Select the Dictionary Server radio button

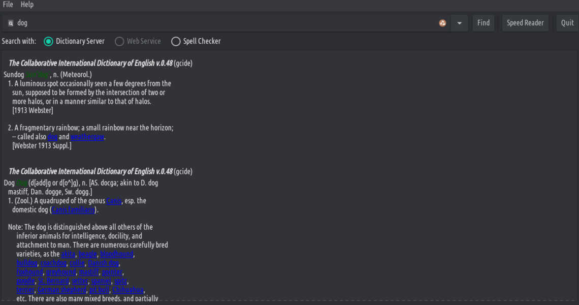click(x=49, y=41)
